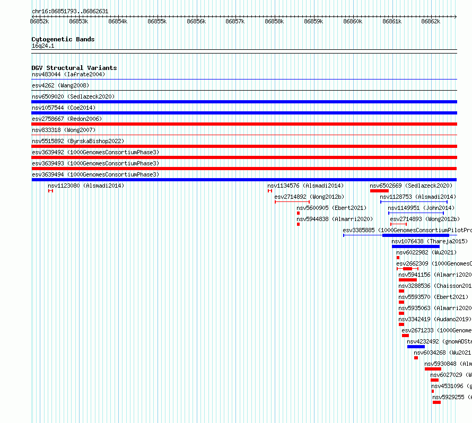Click the red bar of nsv5515892
This screenshot has width=472, height=423.
click(x=244, y=146)
